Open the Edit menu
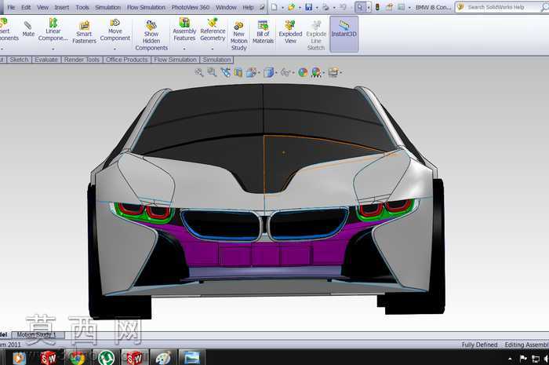This screenshot has height=365, width=549. tap(26, 7)
